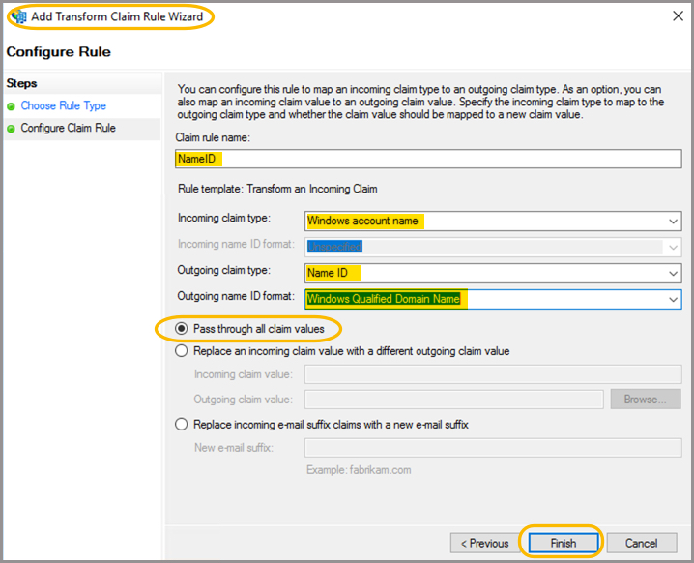Screen dimensions: 694x563
Task: Expand the Outgoing name ID format dropdown
Action: (x=673, y=300)
